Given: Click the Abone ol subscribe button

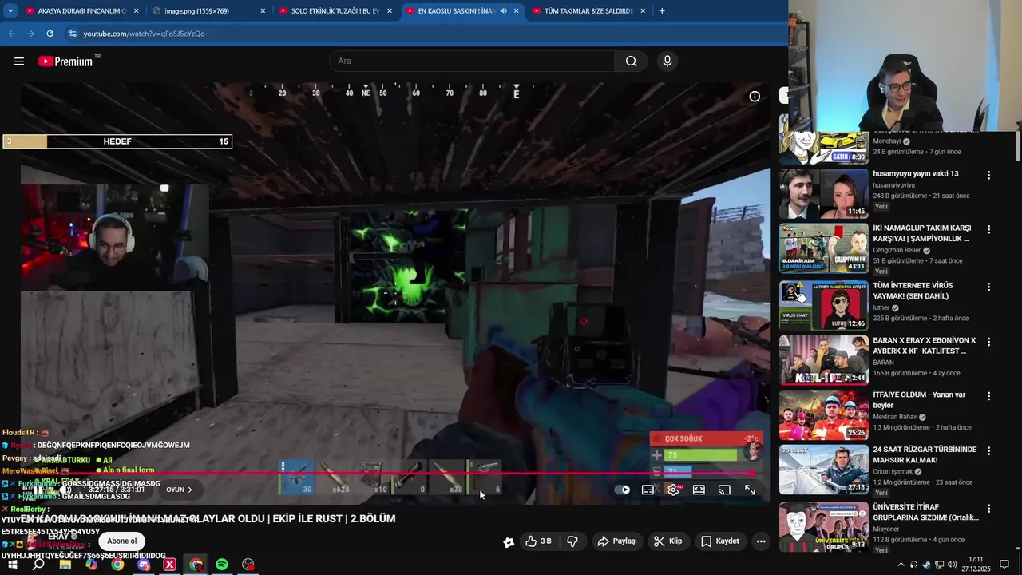Looking at the screenshot, I should point(122,541).
